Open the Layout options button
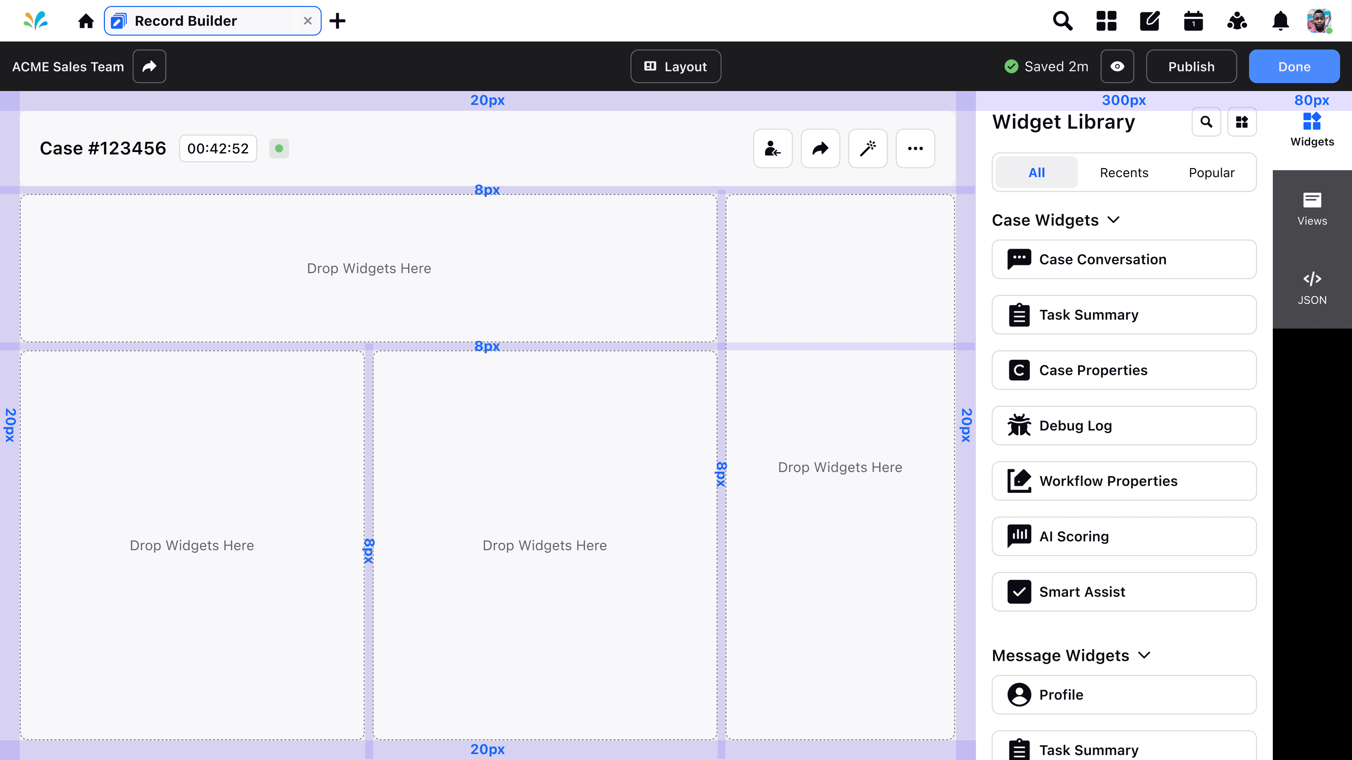Image resolution: width=1352 pixels, height=760 pixels. click(676, 67)
